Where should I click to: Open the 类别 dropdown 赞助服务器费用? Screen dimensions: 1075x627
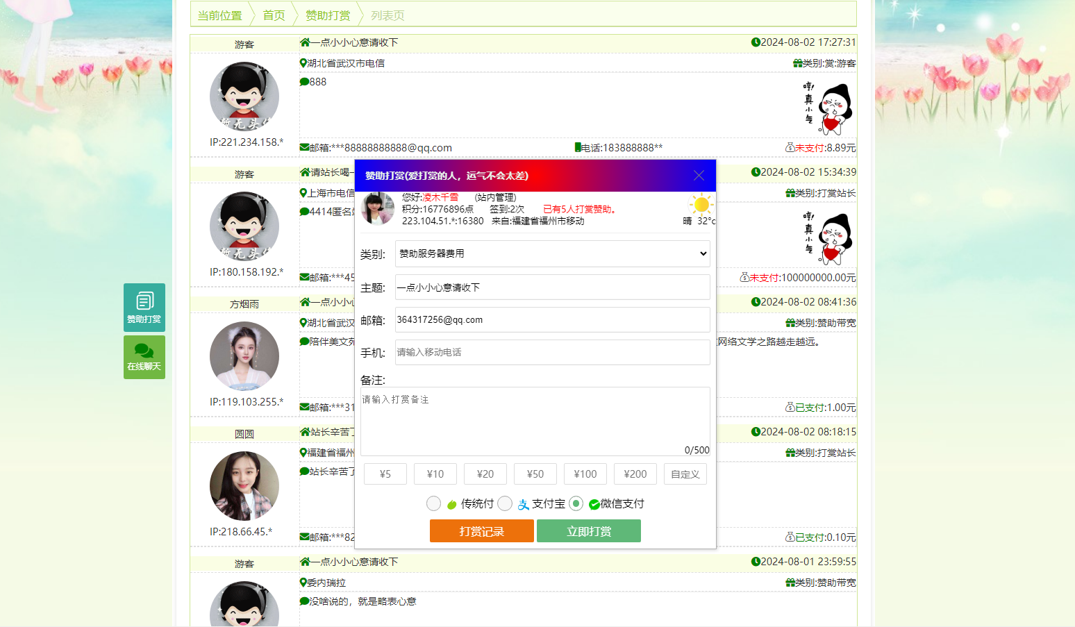pos(553,253)
